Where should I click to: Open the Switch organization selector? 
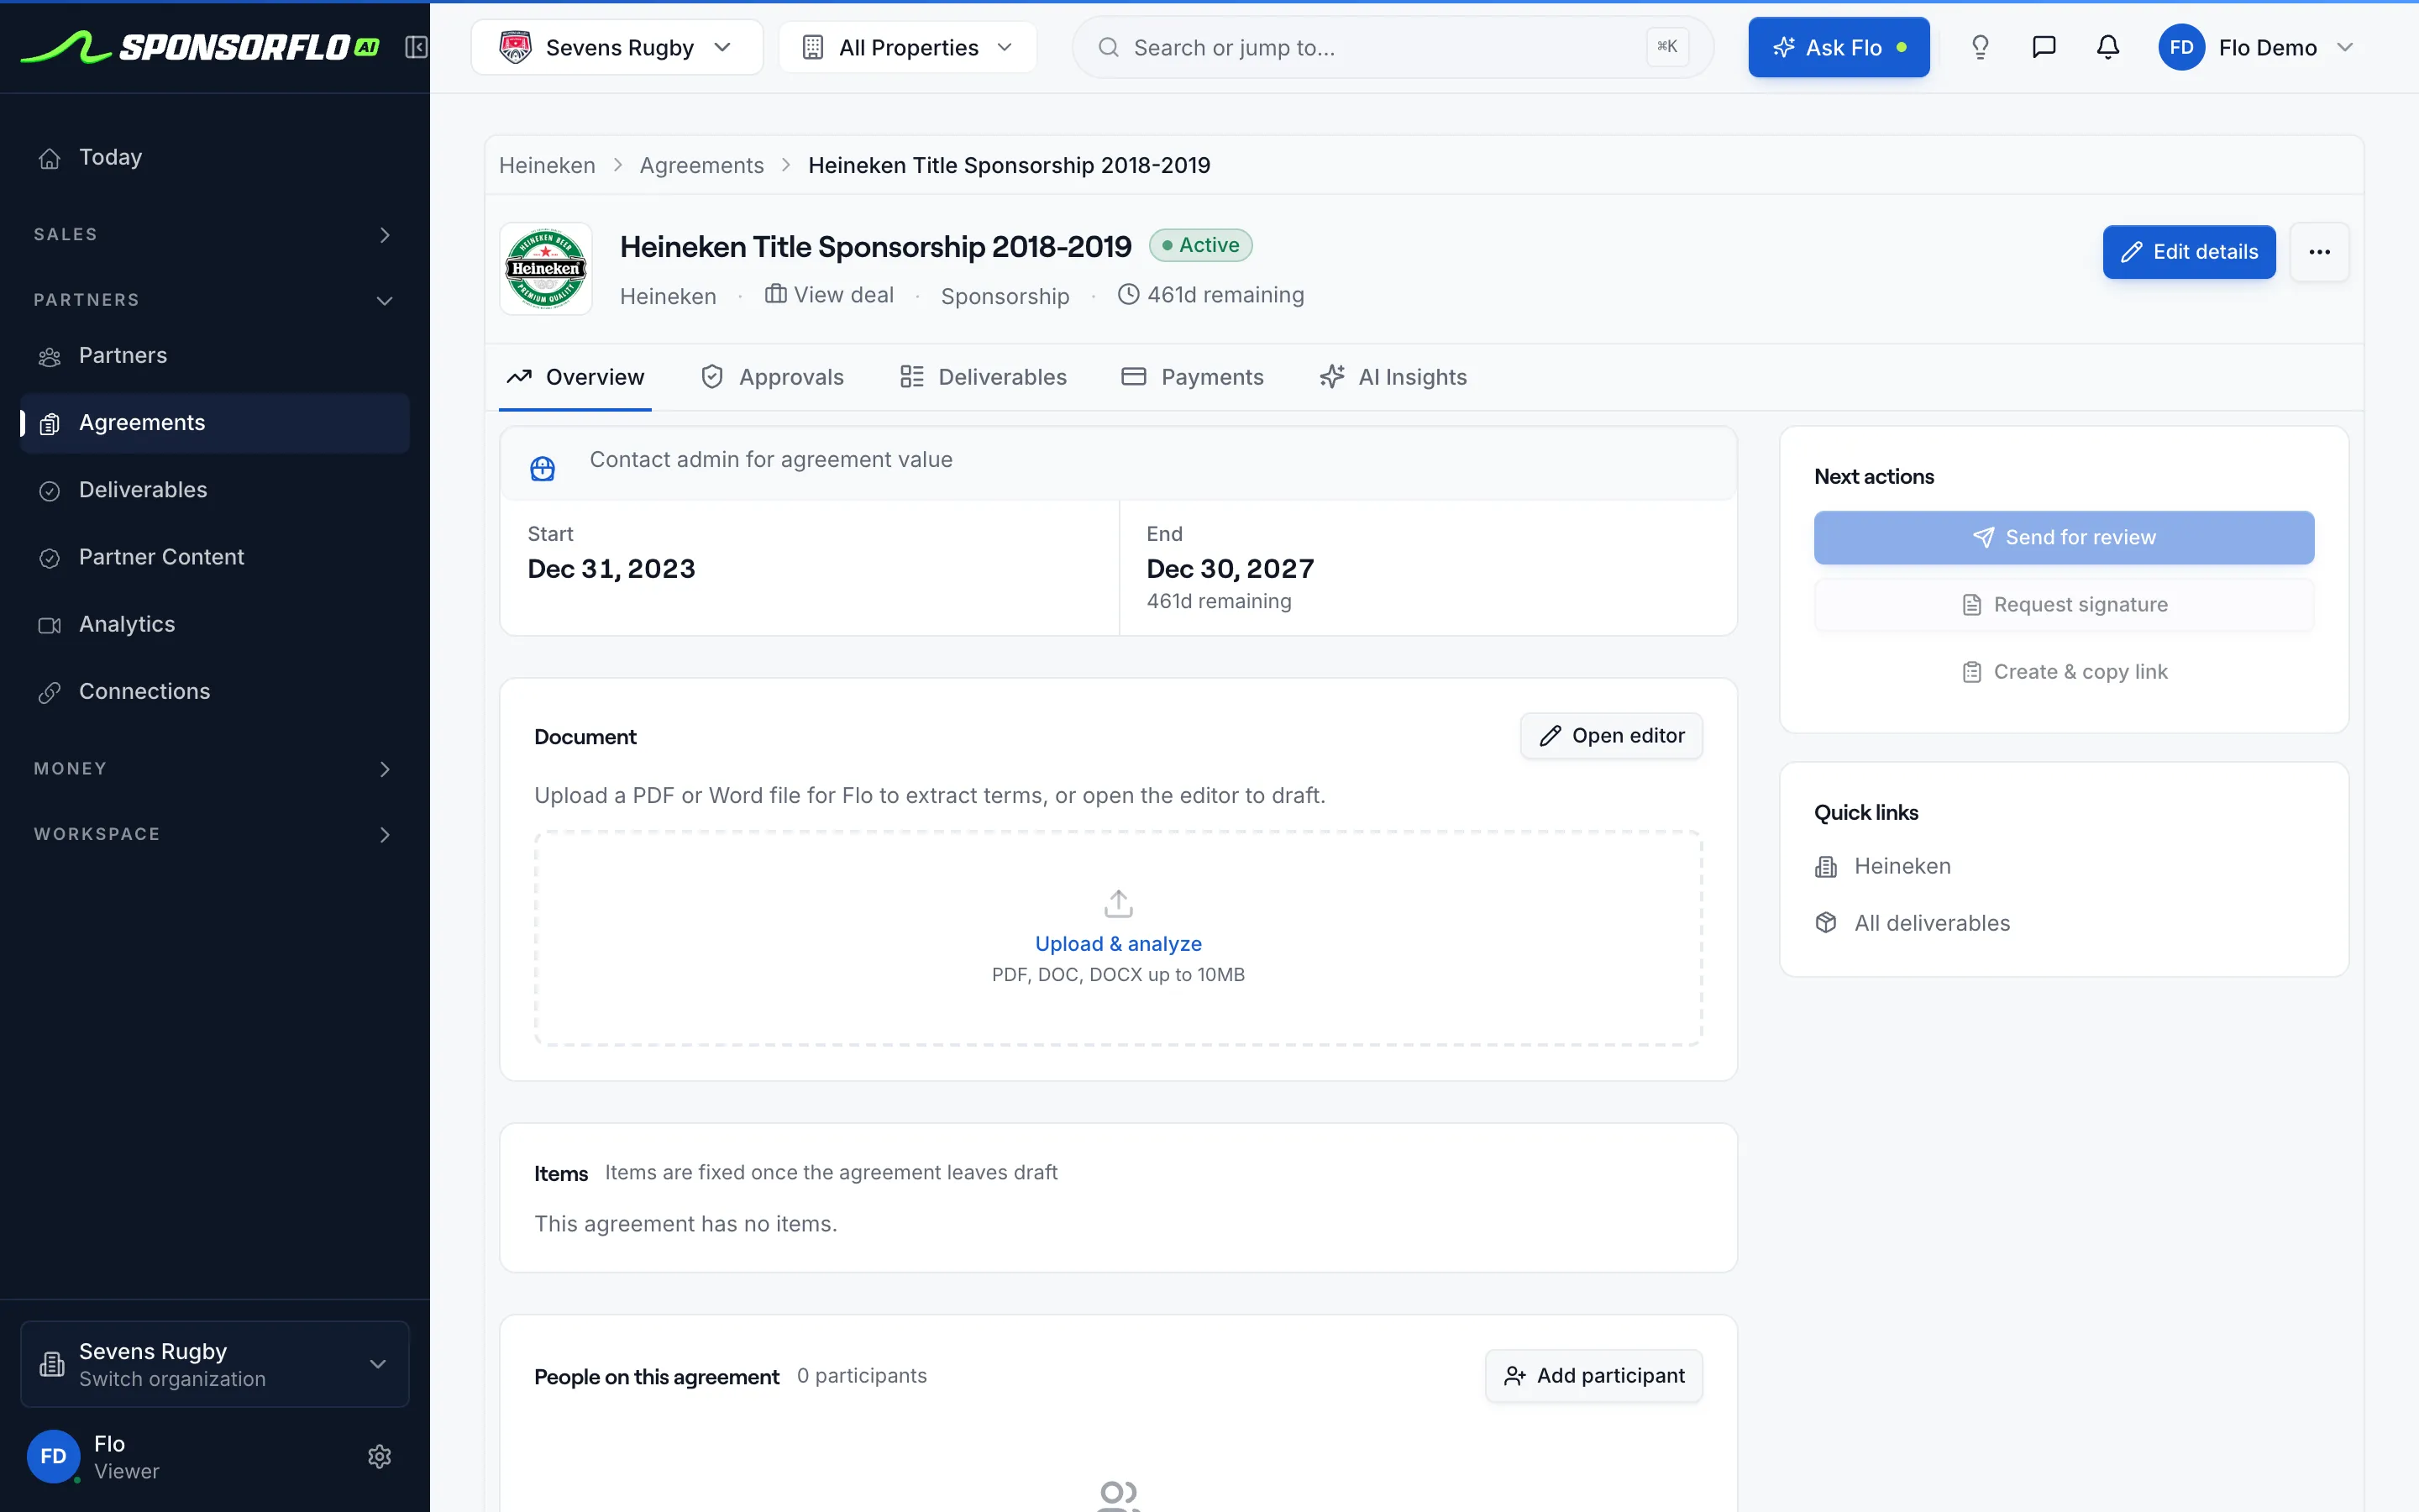coord(215,1364)
